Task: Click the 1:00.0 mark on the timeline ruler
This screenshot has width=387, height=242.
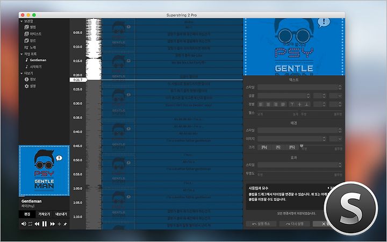Action: tap(77, 188)
